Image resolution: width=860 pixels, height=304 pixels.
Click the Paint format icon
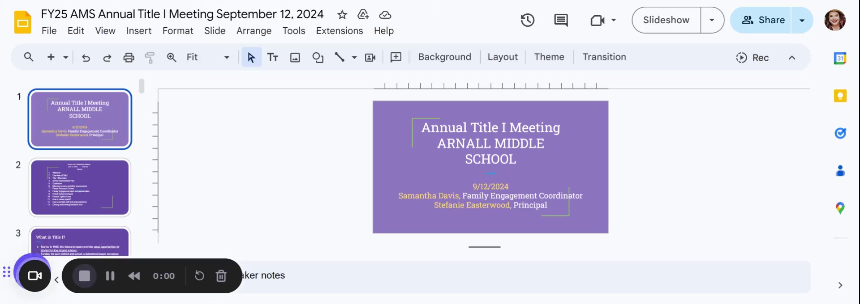coord(150,57)
